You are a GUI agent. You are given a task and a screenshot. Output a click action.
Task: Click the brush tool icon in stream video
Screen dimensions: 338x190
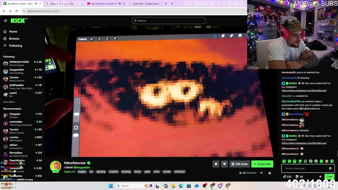coord(214,36)
